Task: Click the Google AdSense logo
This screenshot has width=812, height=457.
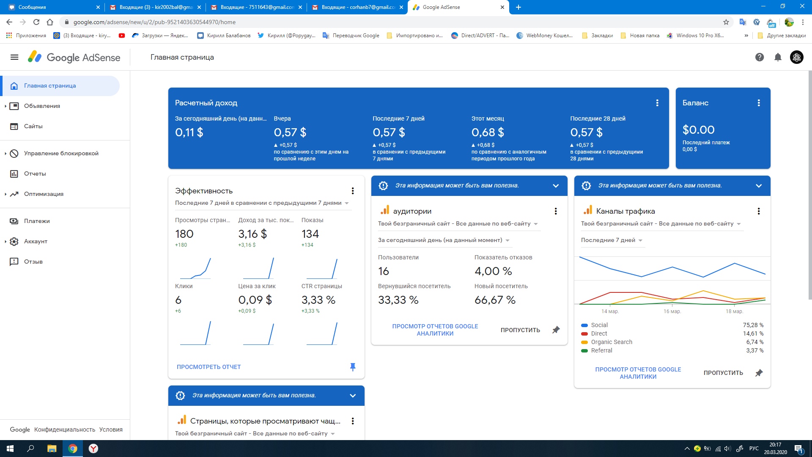Action: point(74,57)
